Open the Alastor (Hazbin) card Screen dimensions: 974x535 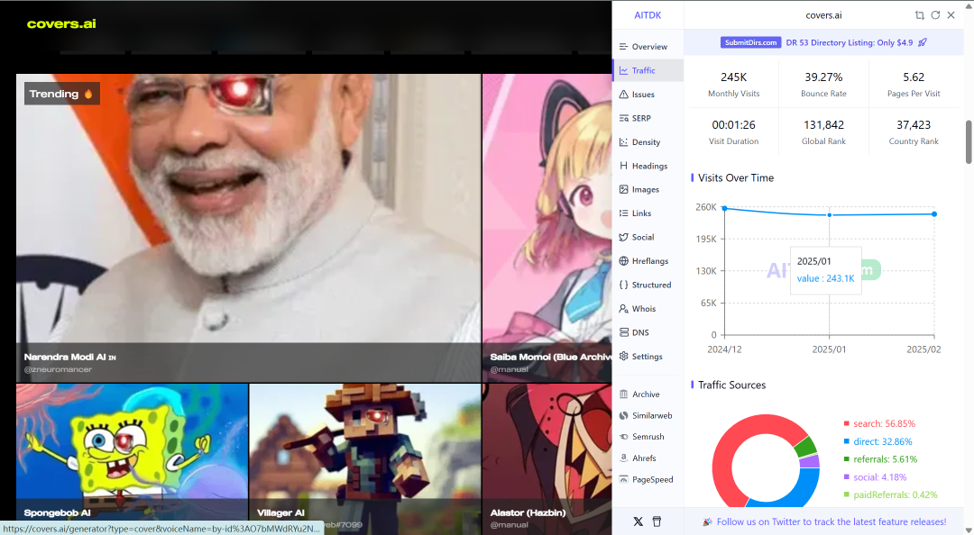click(x=547, y=458)
